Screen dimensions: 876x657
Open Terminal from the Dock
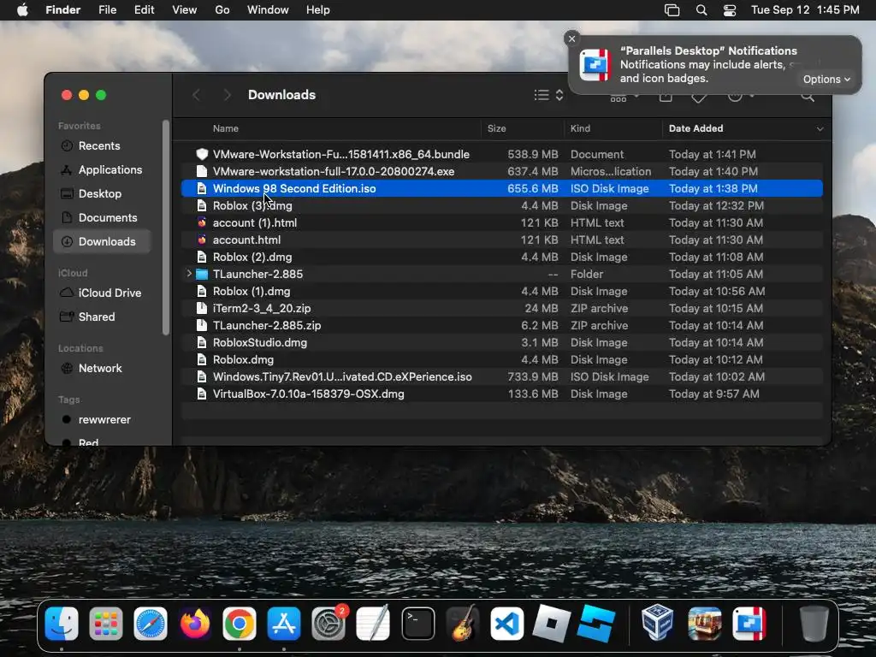(x=417, y=623)
